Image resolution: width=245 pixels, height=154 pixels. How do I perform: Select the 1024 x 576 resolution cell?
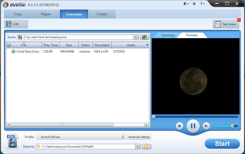point(101,52)
